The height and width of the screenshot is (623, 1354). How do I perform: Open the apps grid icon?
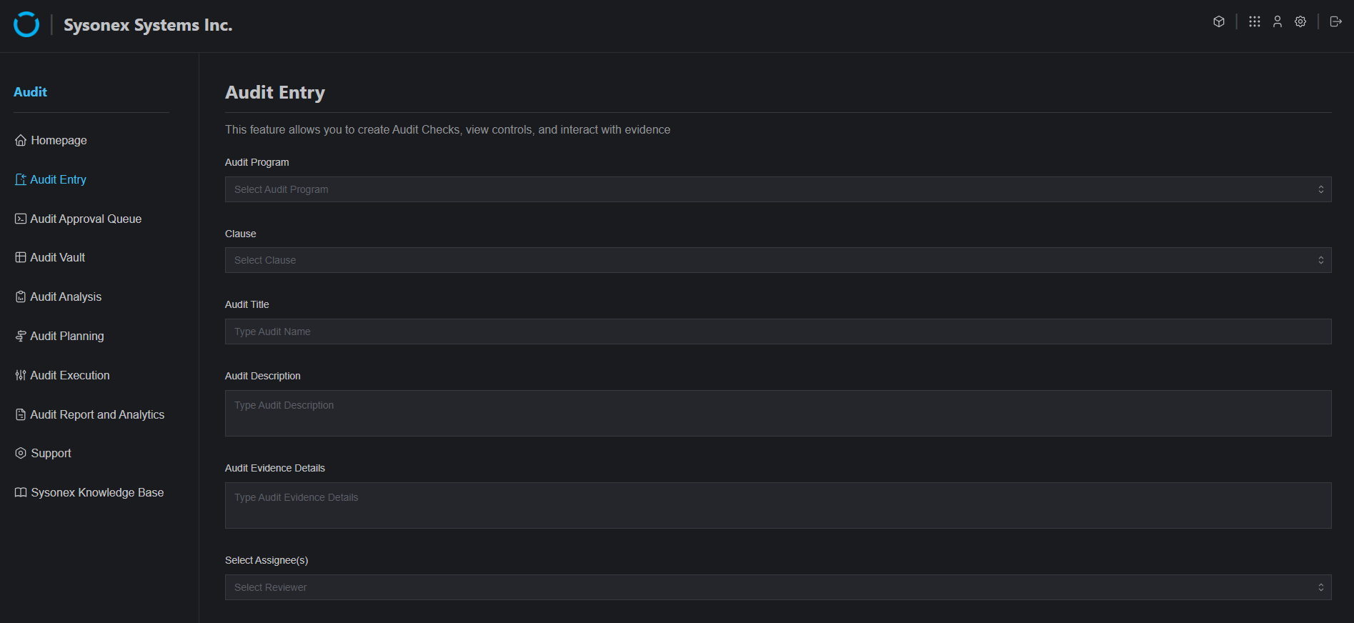(x=1255, y=21)
